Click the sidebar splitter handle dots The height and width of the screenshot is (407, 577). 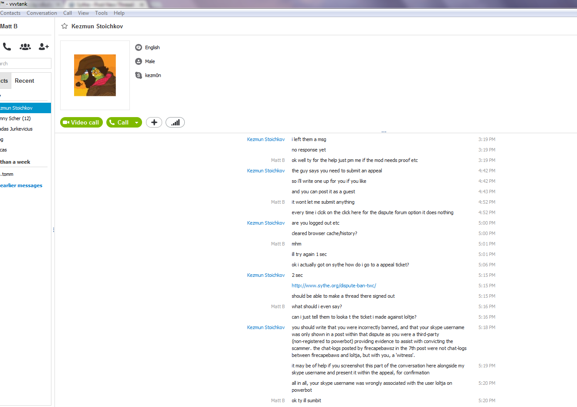pos(54,230)
